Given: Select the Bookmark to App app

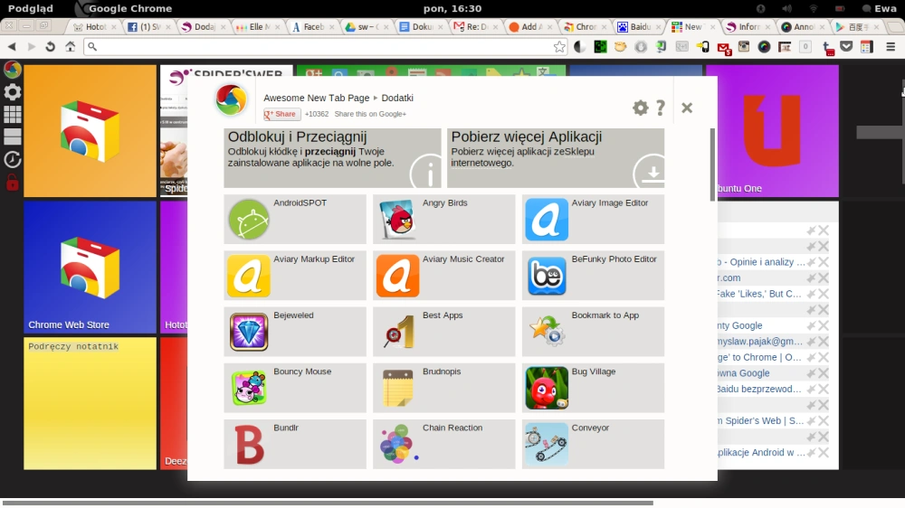Looking at the screenshot, I should point(594,332).
